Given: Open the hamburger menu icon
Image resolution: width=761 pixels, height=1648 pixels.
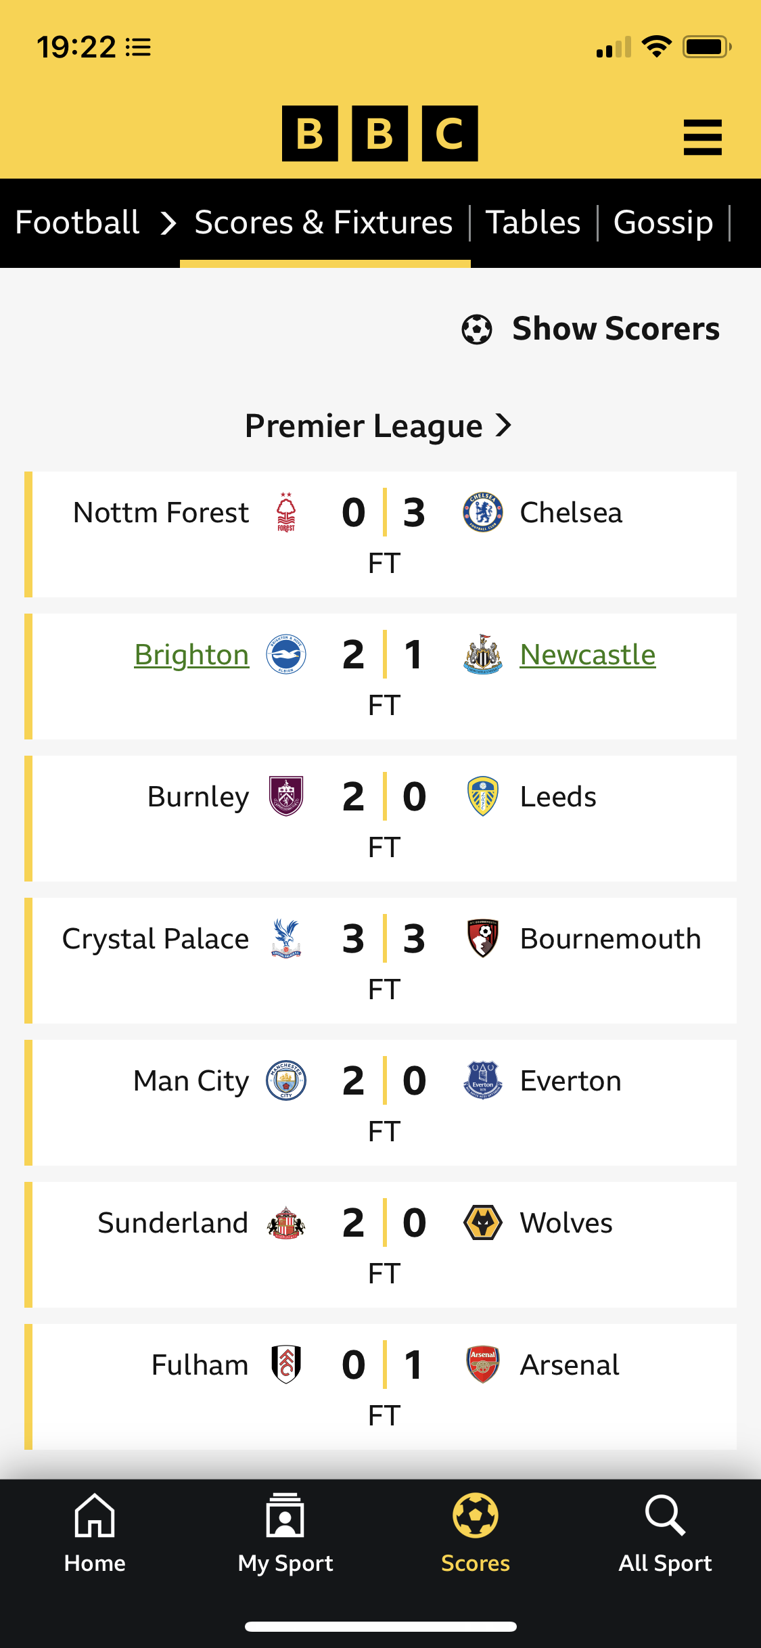Looking at the screenshot, I should pos(702,137).
